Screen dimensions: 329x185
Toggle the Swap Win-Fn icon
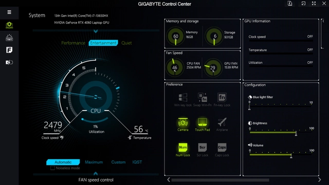point(202,98)
